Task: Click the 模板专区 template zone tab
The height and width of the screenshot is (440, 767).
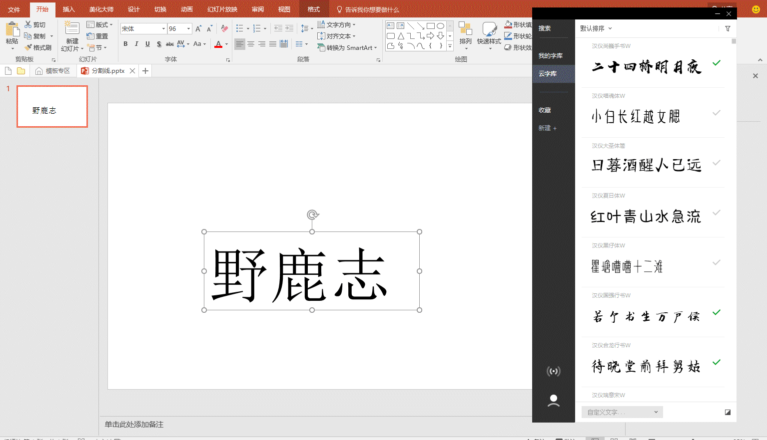Action: [53, 71]
